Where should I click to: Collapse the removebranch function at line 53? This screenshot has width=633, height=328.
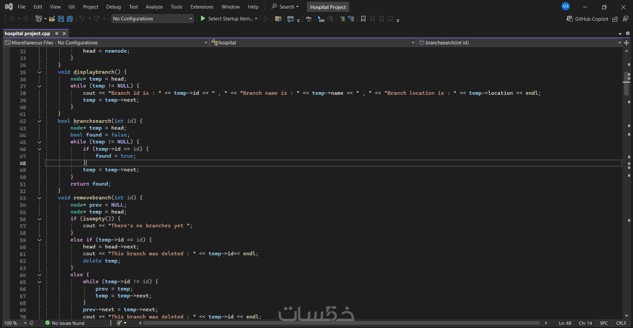click(39, 198)
